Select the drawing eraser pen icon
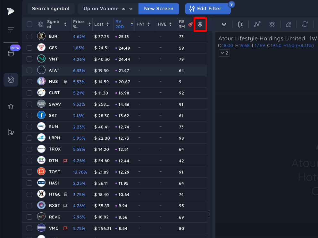The width and height of the screenshot is (318, 238). (289, 24)
